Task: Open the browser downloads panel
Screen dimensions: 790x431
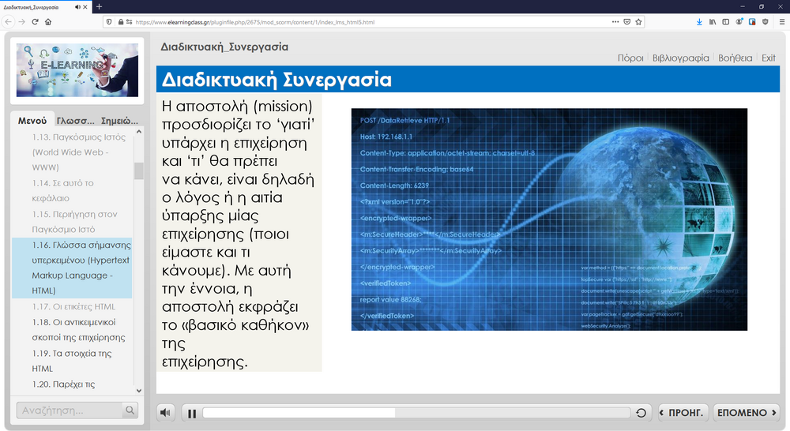Action: pyautogui.click(x=699, y=22)
